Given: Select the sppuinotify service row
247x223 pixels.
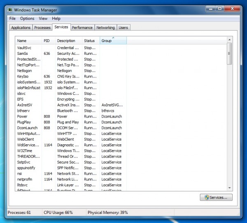Looking at the screenshot, I should (x=71, y=168).
